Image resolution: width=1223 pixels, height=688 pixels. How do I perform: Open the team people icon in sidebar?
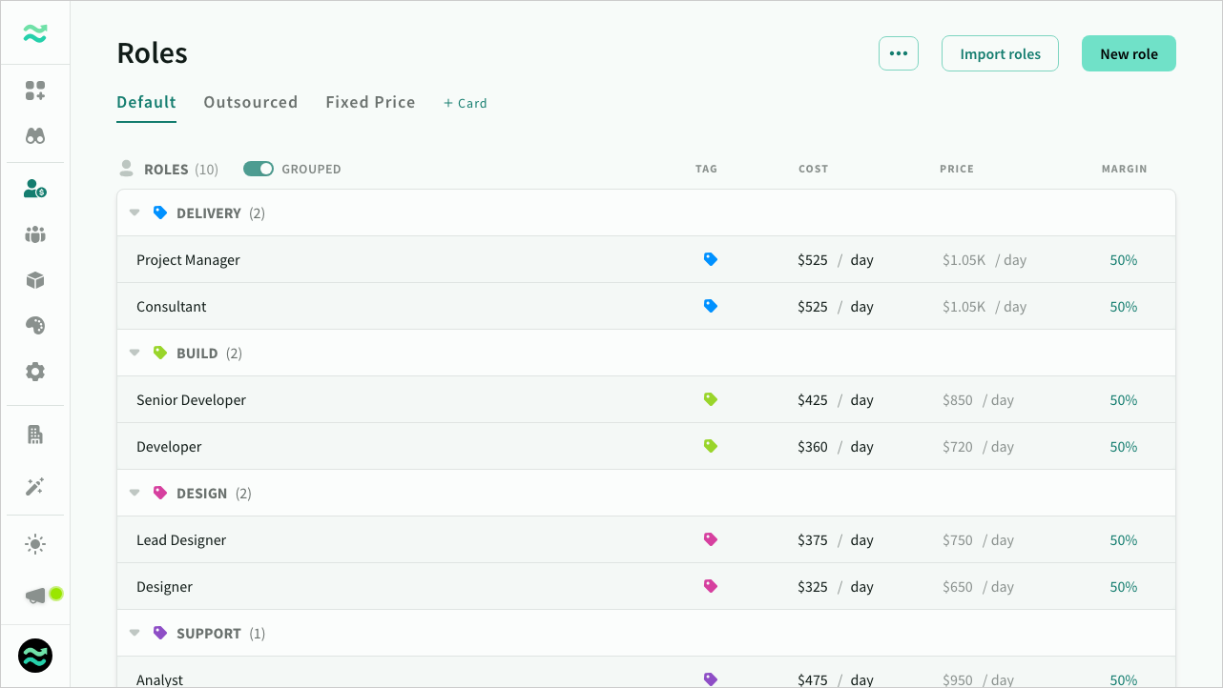click(35, 234)
